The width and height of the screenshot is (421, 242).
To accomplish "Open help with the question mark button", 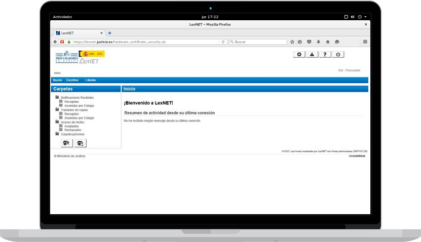I will point(325,55).
